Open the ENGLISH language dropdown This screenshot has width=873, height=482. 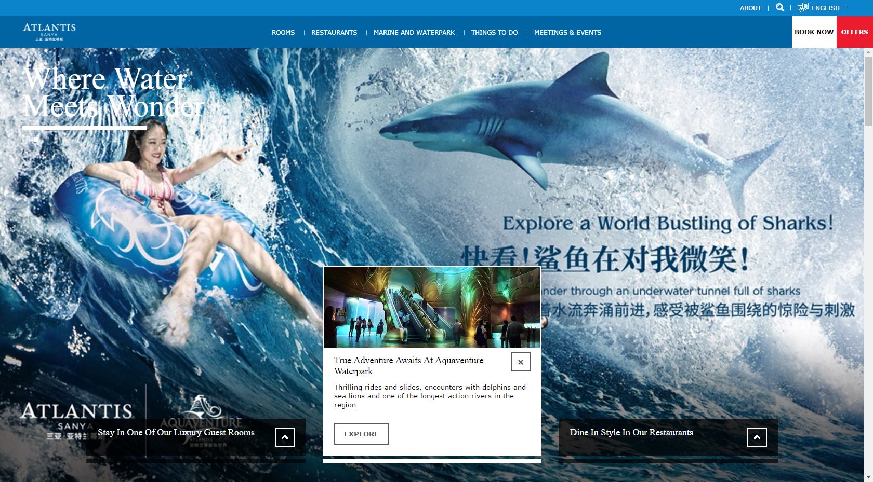[x=829, y=8]
